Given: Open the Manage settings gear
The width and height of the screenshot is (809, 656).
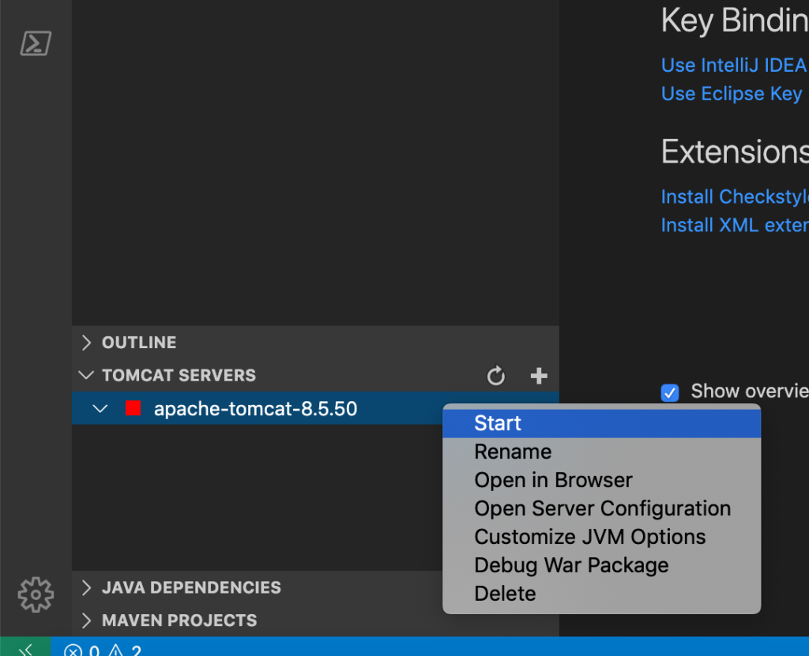Looking at the screenshot, I should 35,594.
